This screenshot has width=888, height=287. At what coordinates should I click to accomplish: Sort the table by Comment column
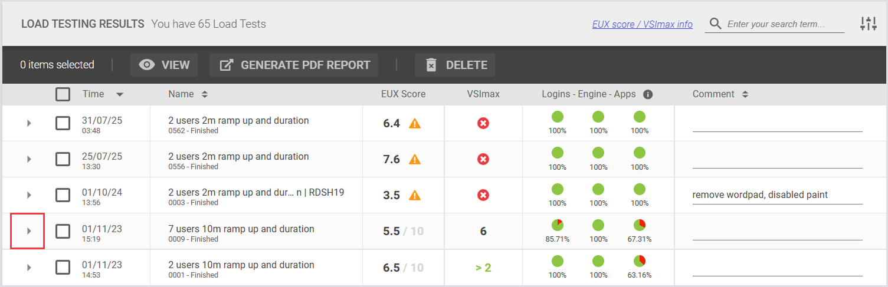[745, 94]
